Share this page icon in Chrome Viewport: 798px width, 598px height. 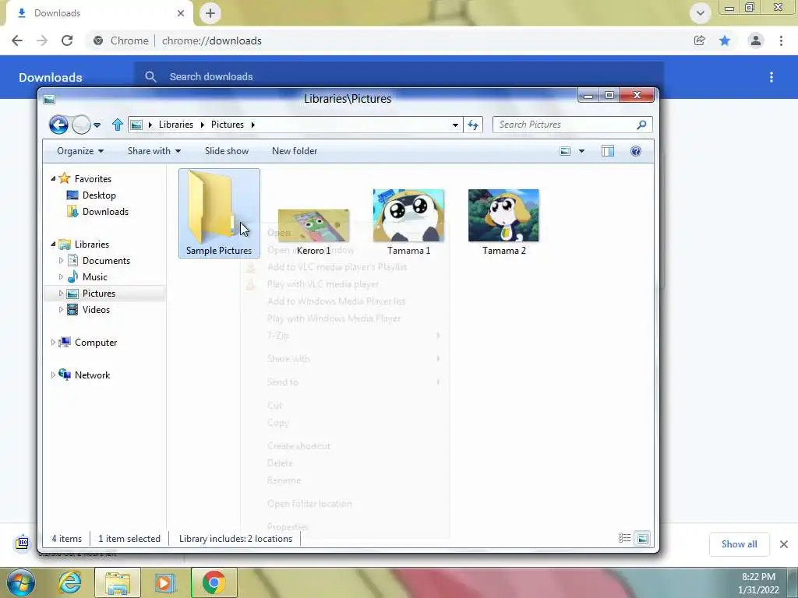pyautogui.click(x=699, y=40)
